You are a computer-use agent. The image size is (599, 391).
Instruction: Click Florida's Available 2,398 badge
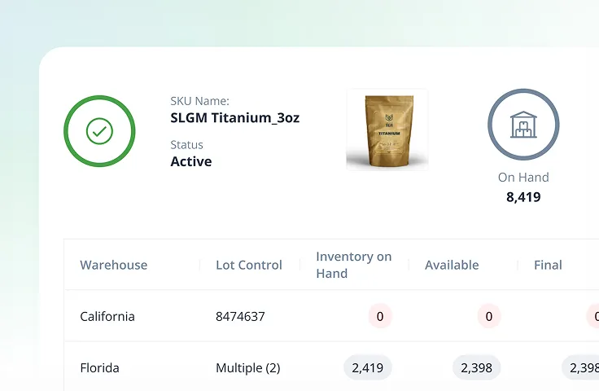(476, 368)
